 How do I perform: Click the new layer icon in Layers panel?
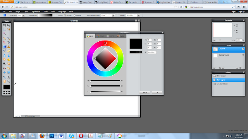[x=237, y=68]
